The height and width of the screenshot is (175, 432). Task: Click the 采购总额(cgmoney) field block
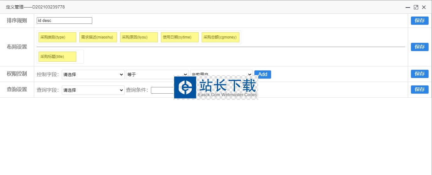(221, 37)
